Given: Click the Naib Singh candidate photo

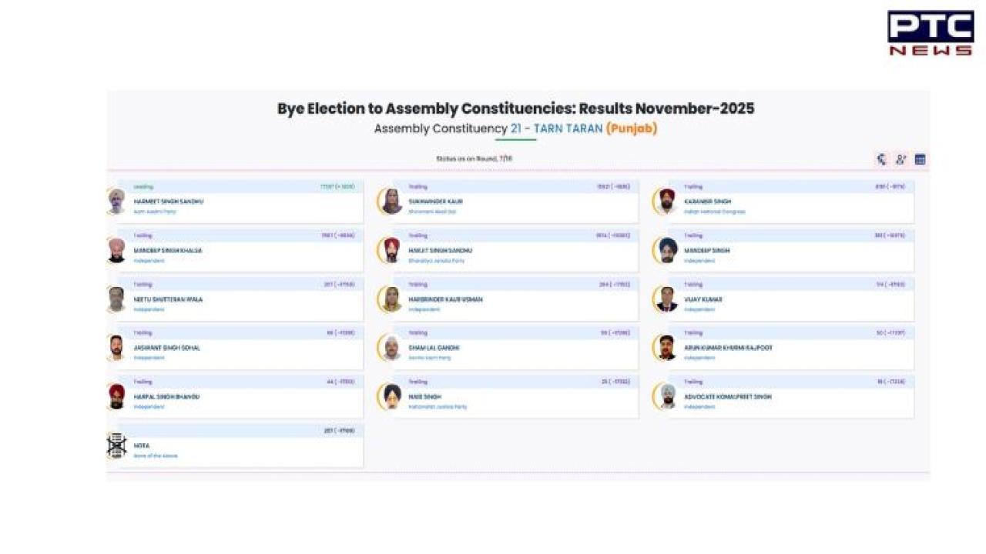Looking at the screenshot, I should [x=391, y=396].
